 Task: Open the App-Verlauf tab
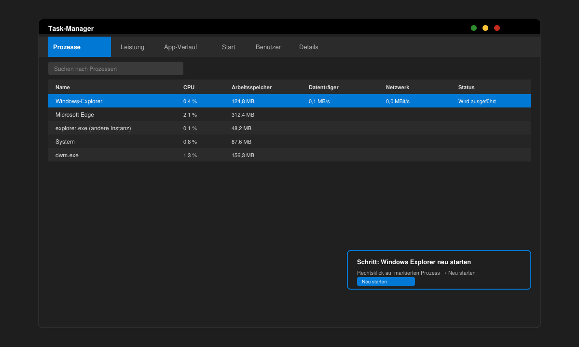pyautogui.click(x=180, y=47)
